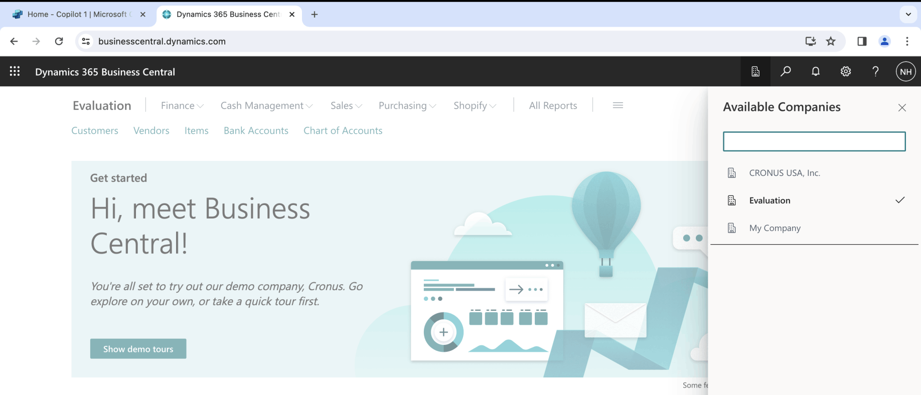Open the help question mark icon
Image resolution: width=921 pixels, height=395 pixels.
(x=876, y=72)
